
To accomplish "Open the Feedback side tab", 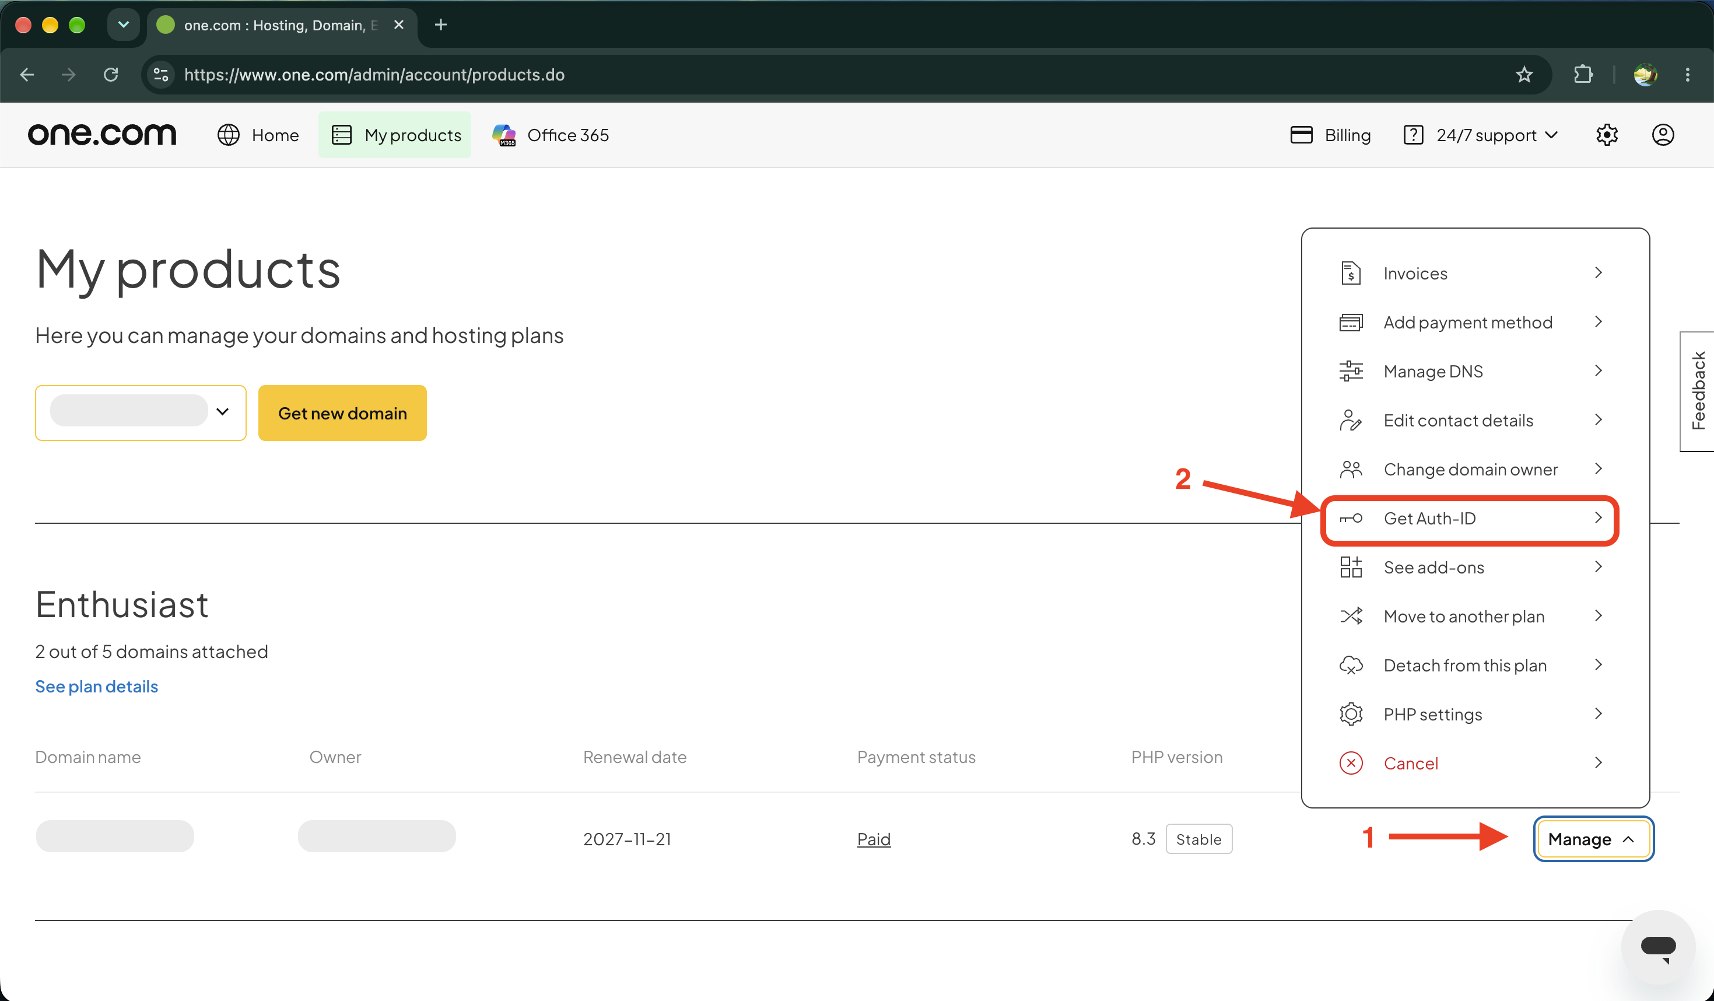I will pyautogui.click(x=1698, y=391).
